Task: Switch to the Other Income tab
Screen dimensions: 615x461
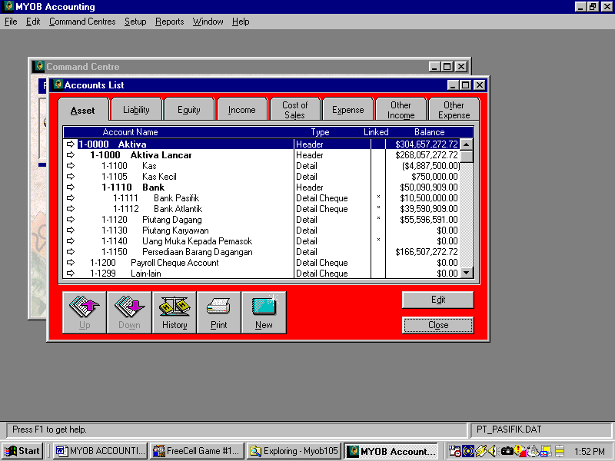Action: pos(401,109)
